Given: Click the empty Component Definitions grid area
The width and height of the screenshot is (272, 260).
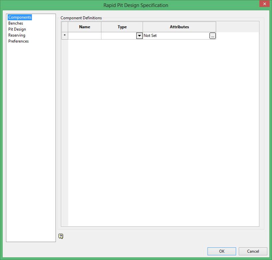Looking at the screenshot, I should tap(163, 133).
